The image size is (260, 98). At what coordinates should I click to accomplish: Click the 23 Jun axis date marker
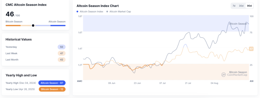click(137, 83)
